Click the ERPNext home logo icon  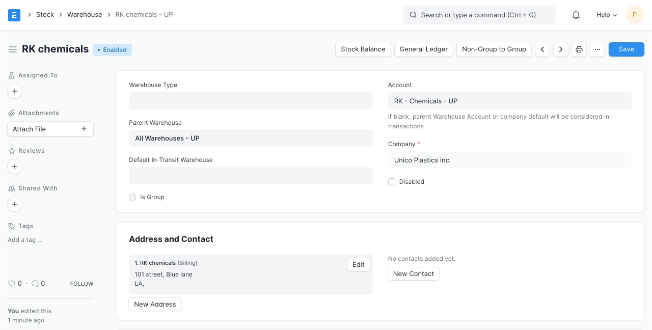pyautogui.click(x=14, y=15)
